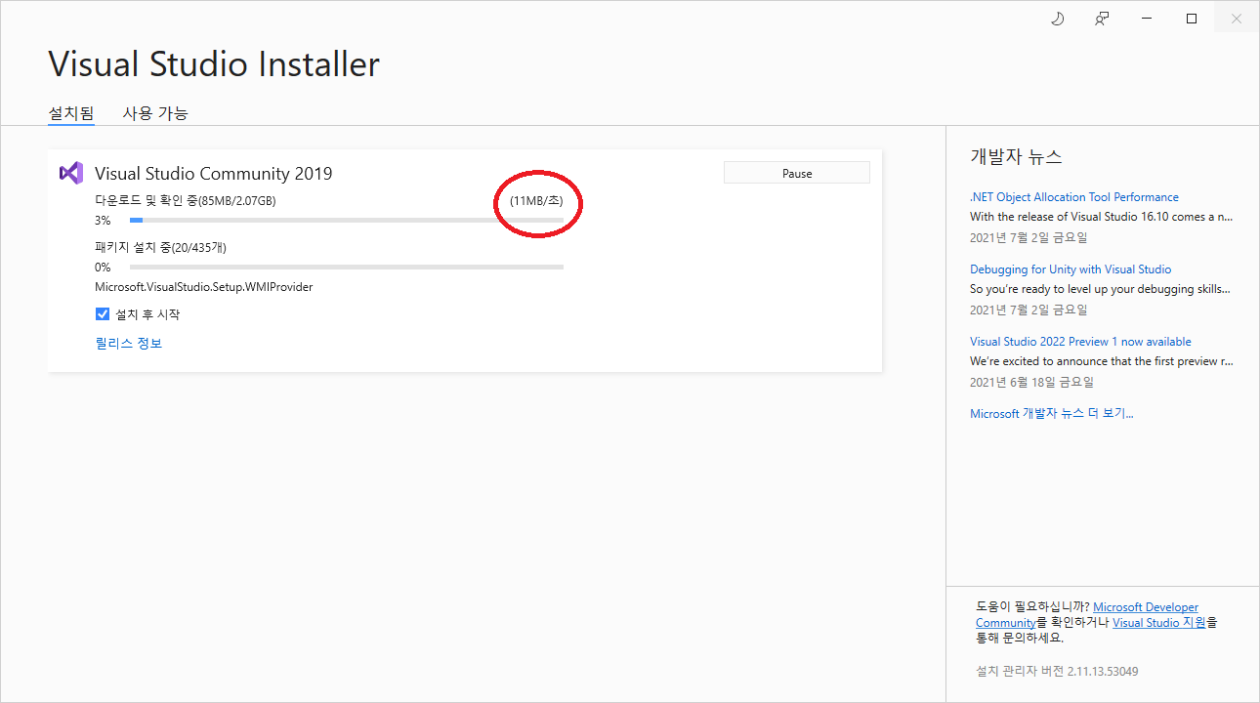Switch to the 사용 가능 tab
Screen dimensions: 1260x703
point(155,113)
